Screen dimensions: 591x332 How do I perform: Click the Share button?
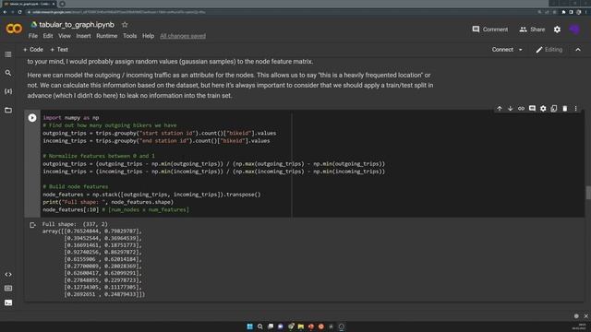(532, 30)
